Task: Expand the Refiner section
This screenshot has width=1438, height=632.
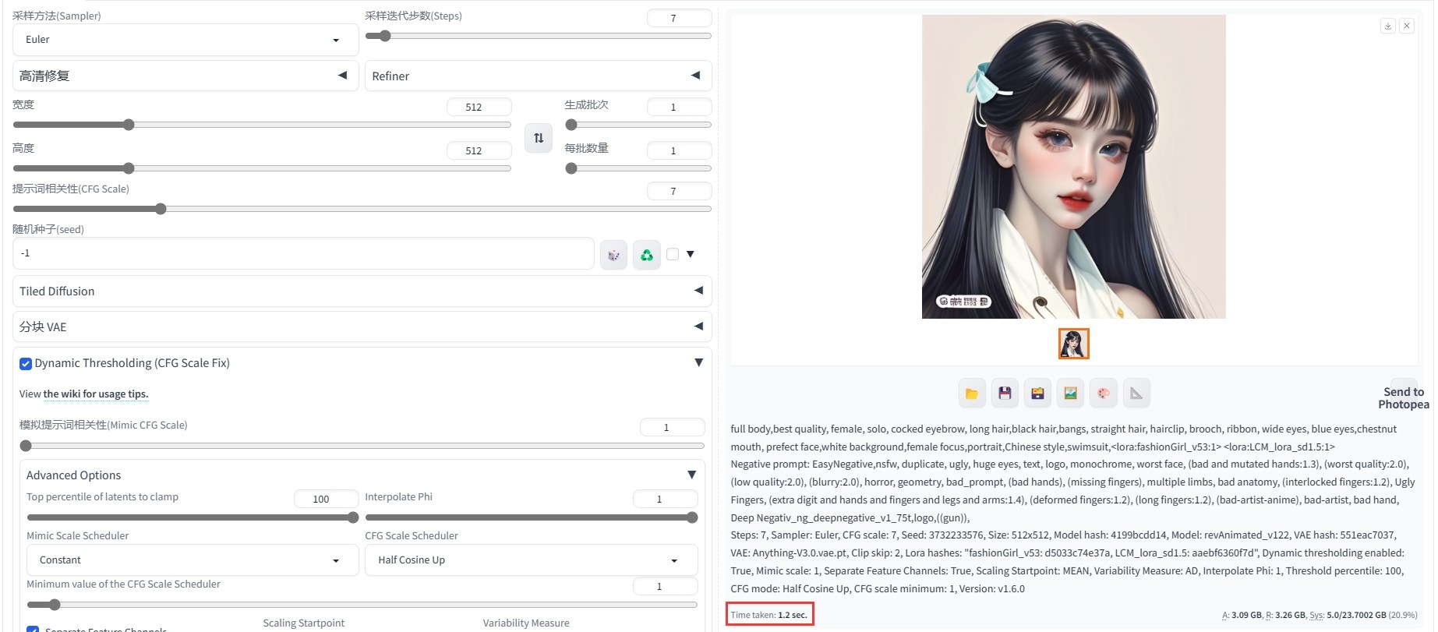Action: click(x=538, y=76)
